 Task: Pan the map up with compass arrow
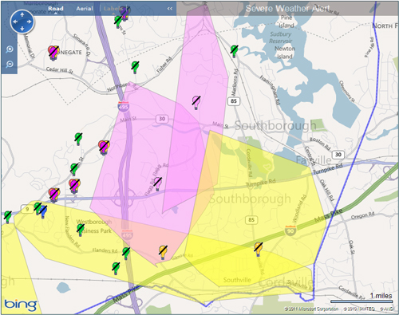(22, 15)
